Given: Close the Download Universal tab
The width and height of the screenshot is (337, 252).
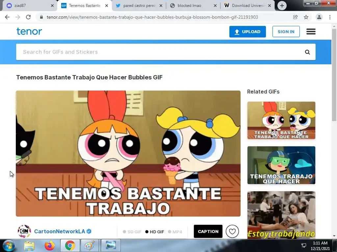Looking at the screenshot, I should click(270, 6).
